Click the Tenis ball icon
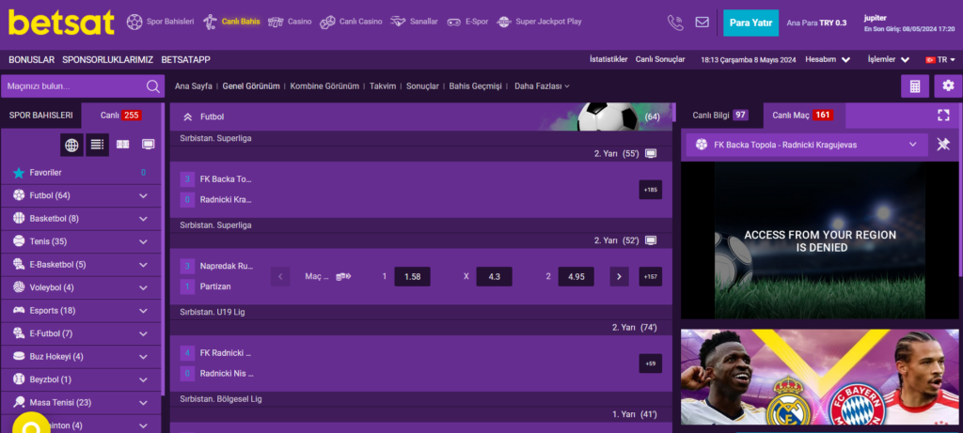 [19, 241]
